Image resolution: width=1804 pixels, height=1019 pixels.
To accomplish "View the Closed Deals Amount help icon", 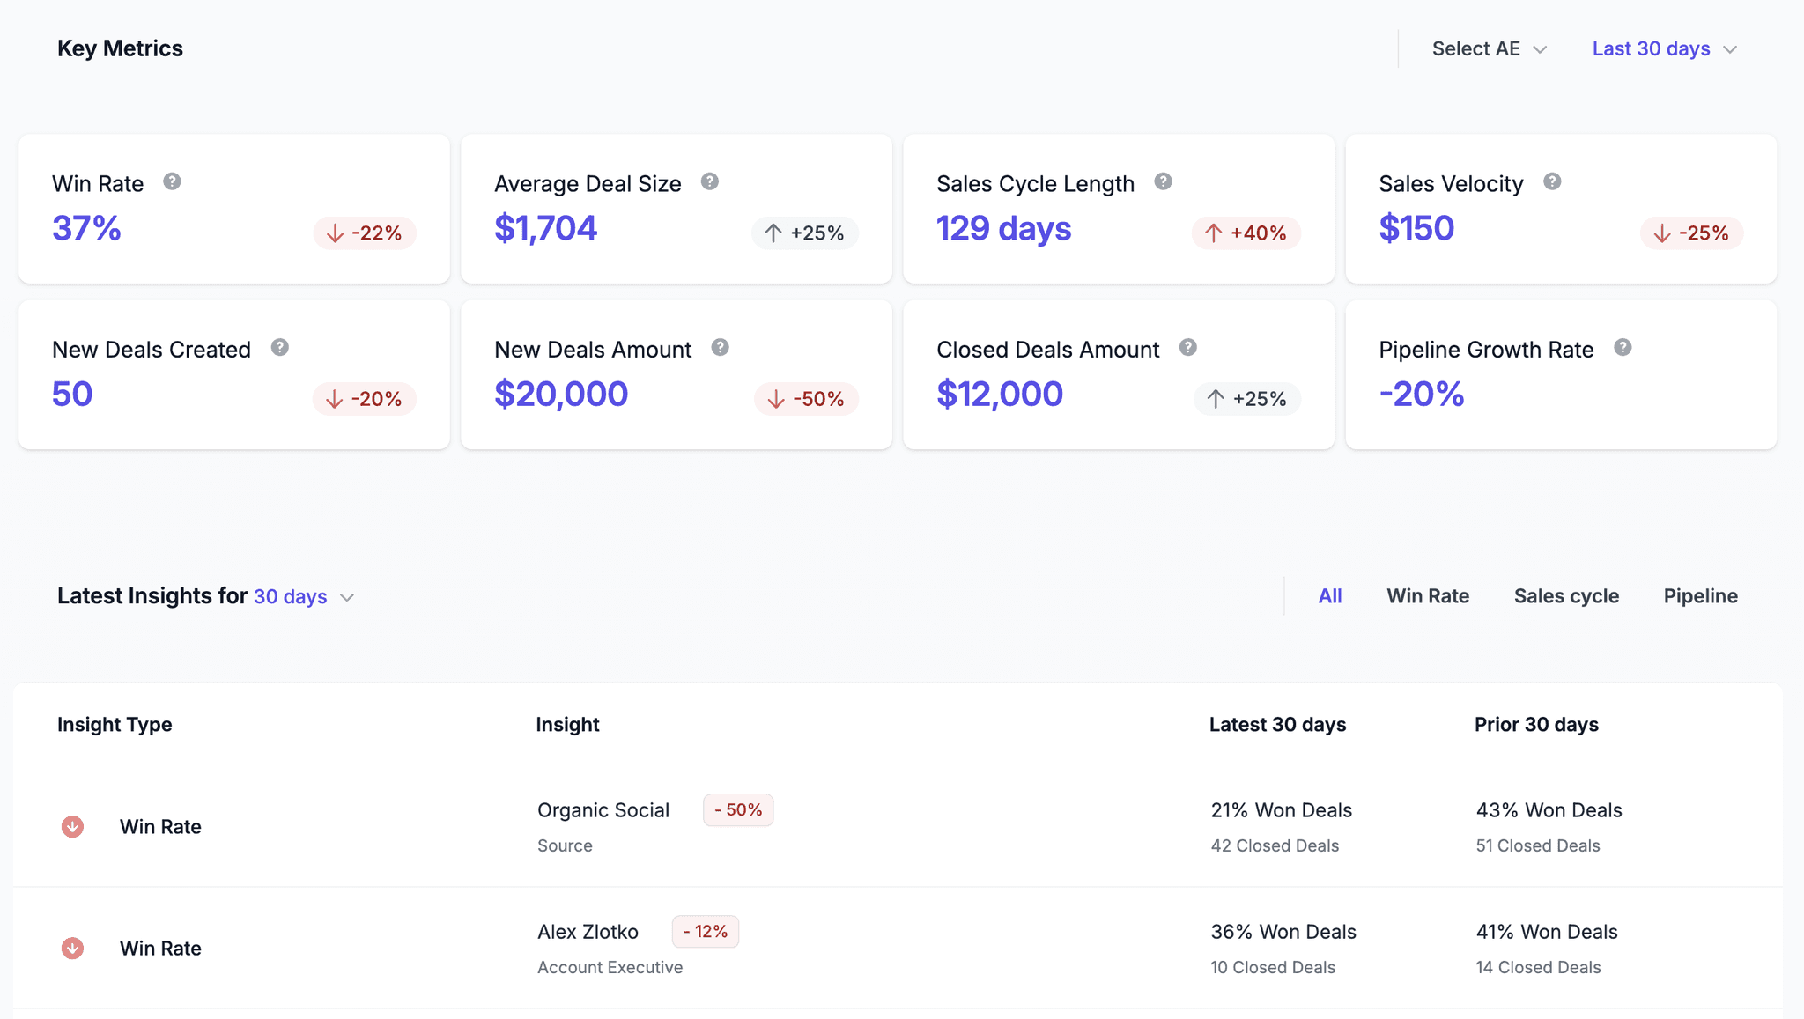I will click(1188, 347).
